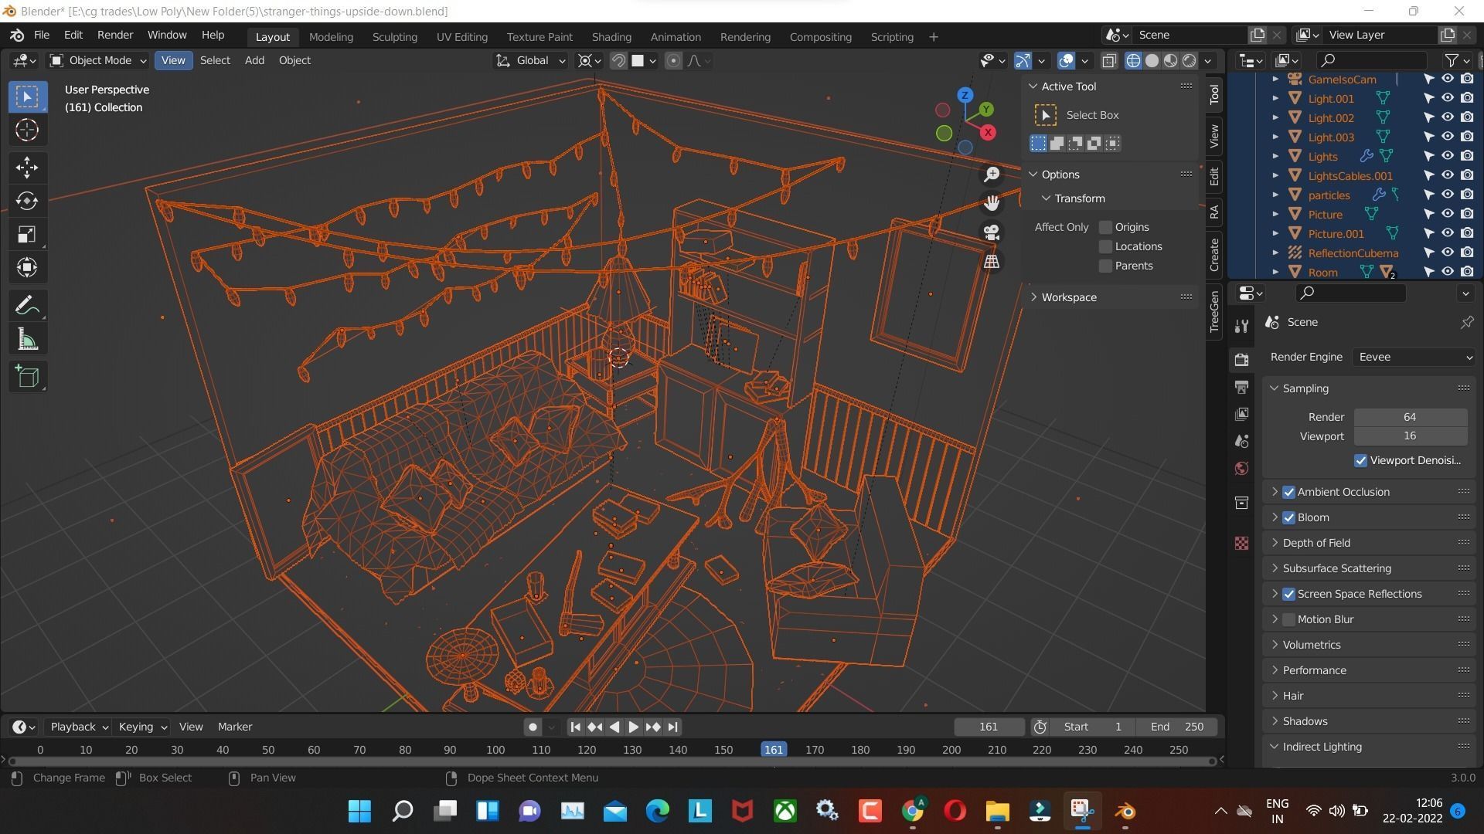Enable the Motion Blur checkbox

pyautogui.click(x=1288, y=619)
